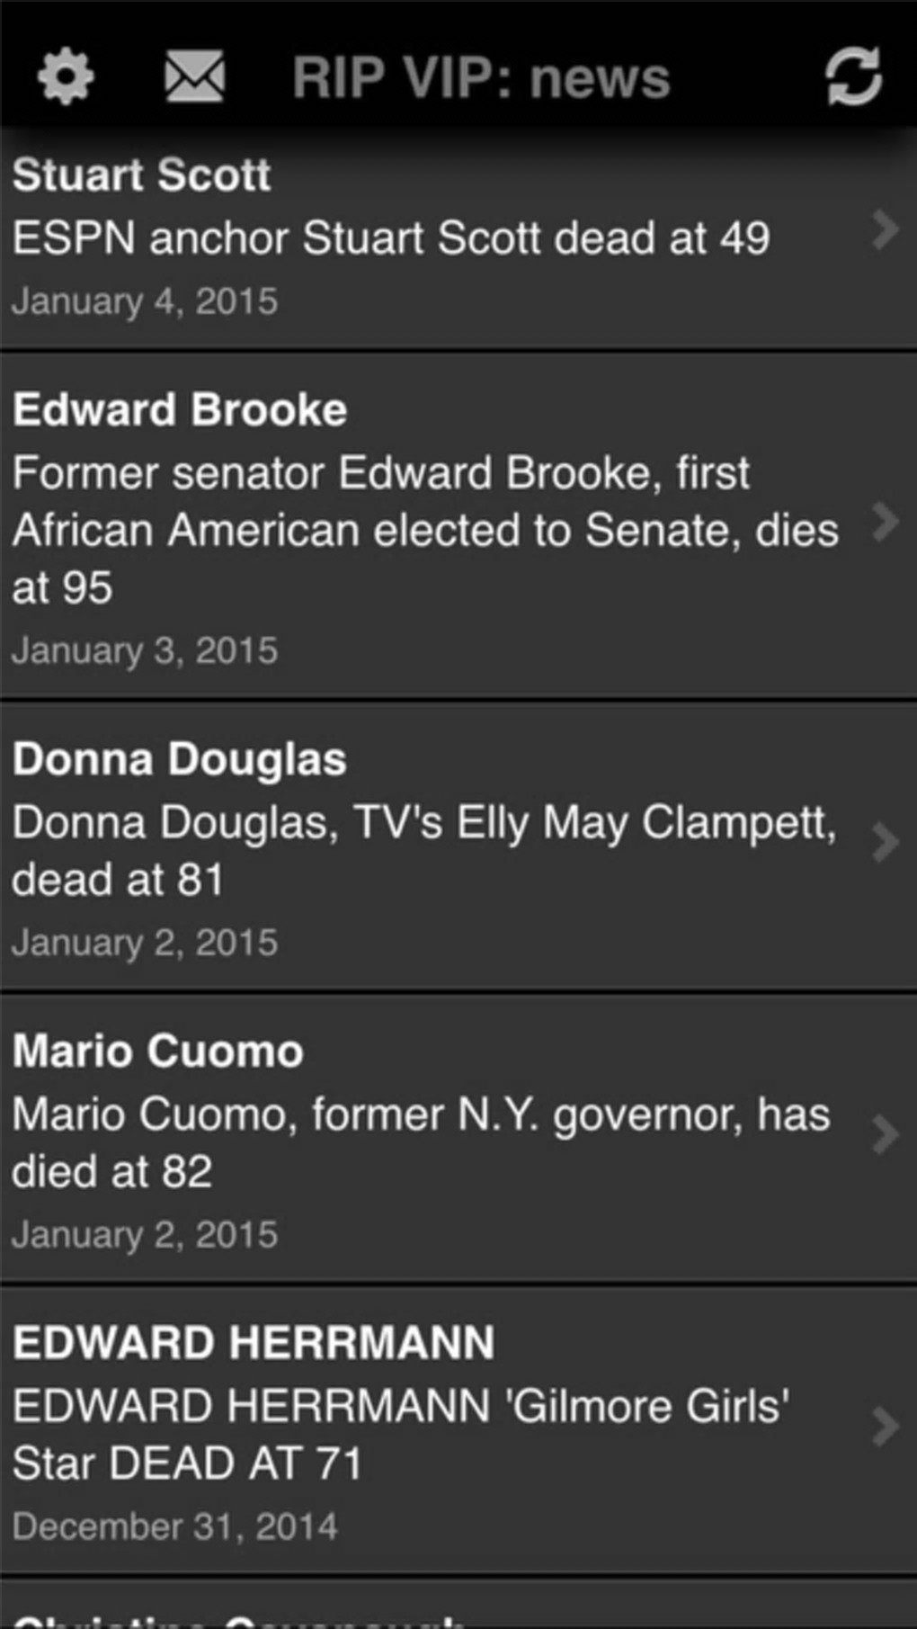
Task: Open the "Former senator Edward Brooke" story
Action: [424, 529]
